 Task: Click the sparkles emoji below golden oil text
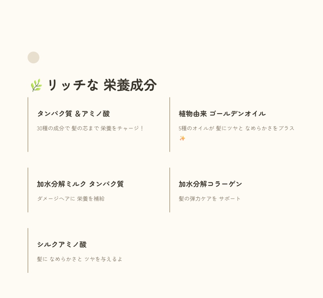[x=182, y=138]
